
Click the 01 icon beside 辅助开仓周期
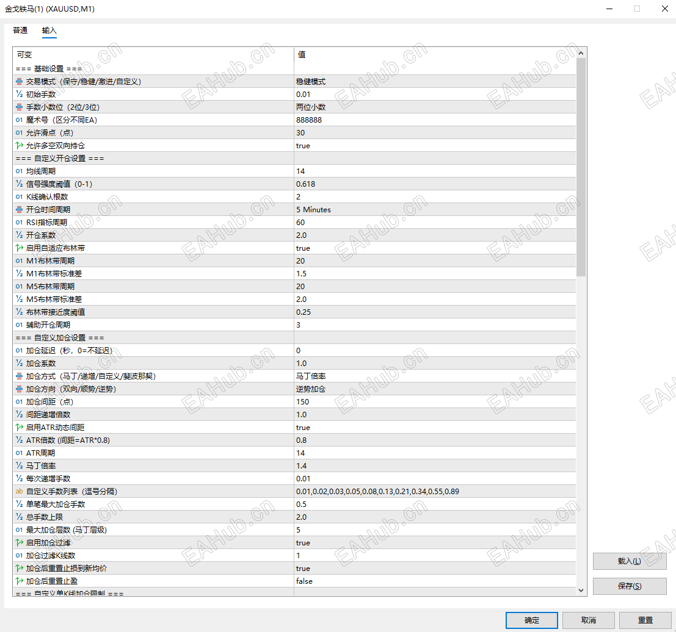19,325
